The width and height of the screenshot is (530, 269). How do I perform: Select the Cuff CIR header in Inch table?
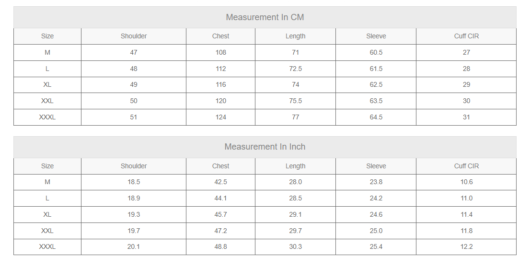tap(466, 166)
